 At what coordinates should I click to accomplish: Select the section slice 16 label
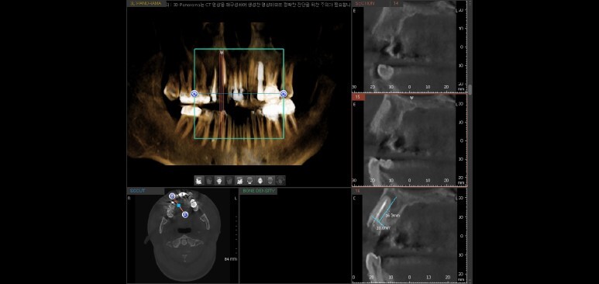click(357, 191)
